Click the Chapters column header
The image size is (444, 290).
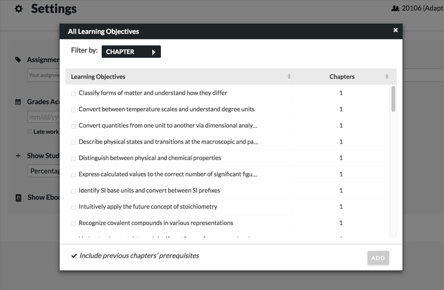point(342,77)
